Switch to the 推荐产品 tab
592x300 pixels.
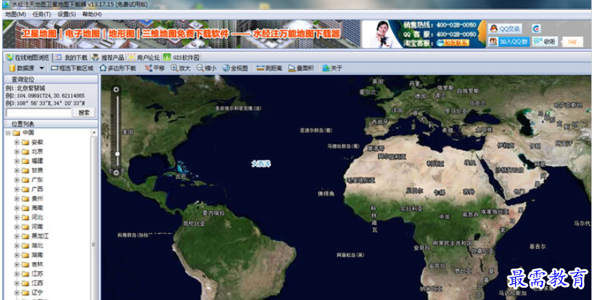pos(108,57)
